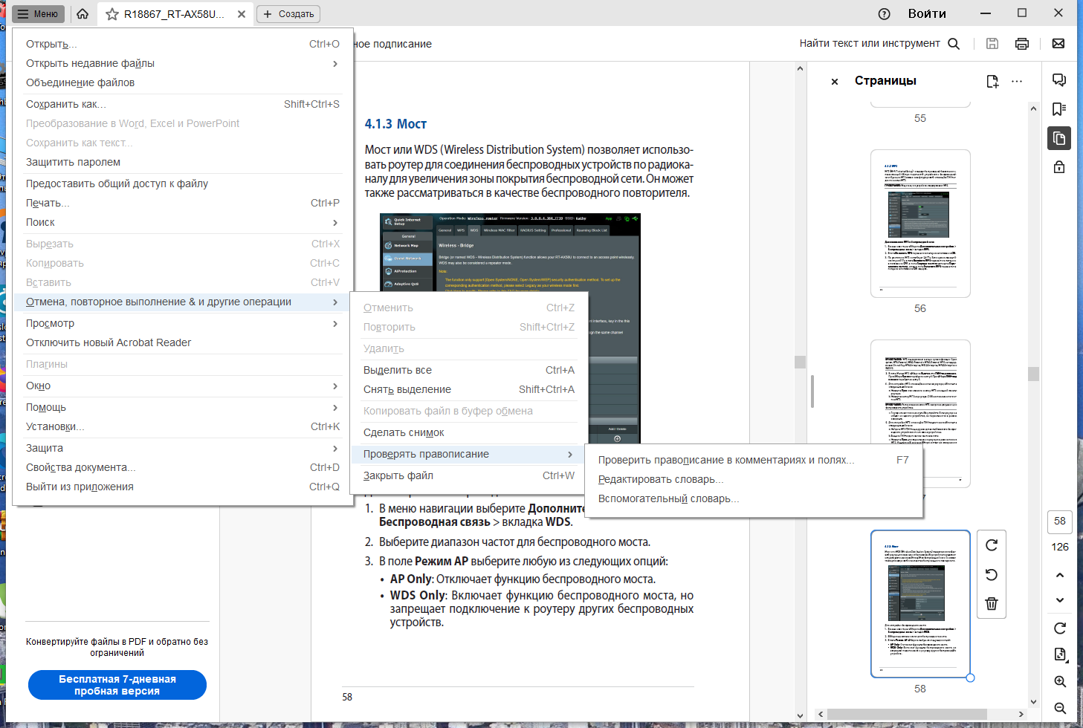Delete page using trash icon
Viewport: 1083px width, 728px height.
click(x=992, y=603)
